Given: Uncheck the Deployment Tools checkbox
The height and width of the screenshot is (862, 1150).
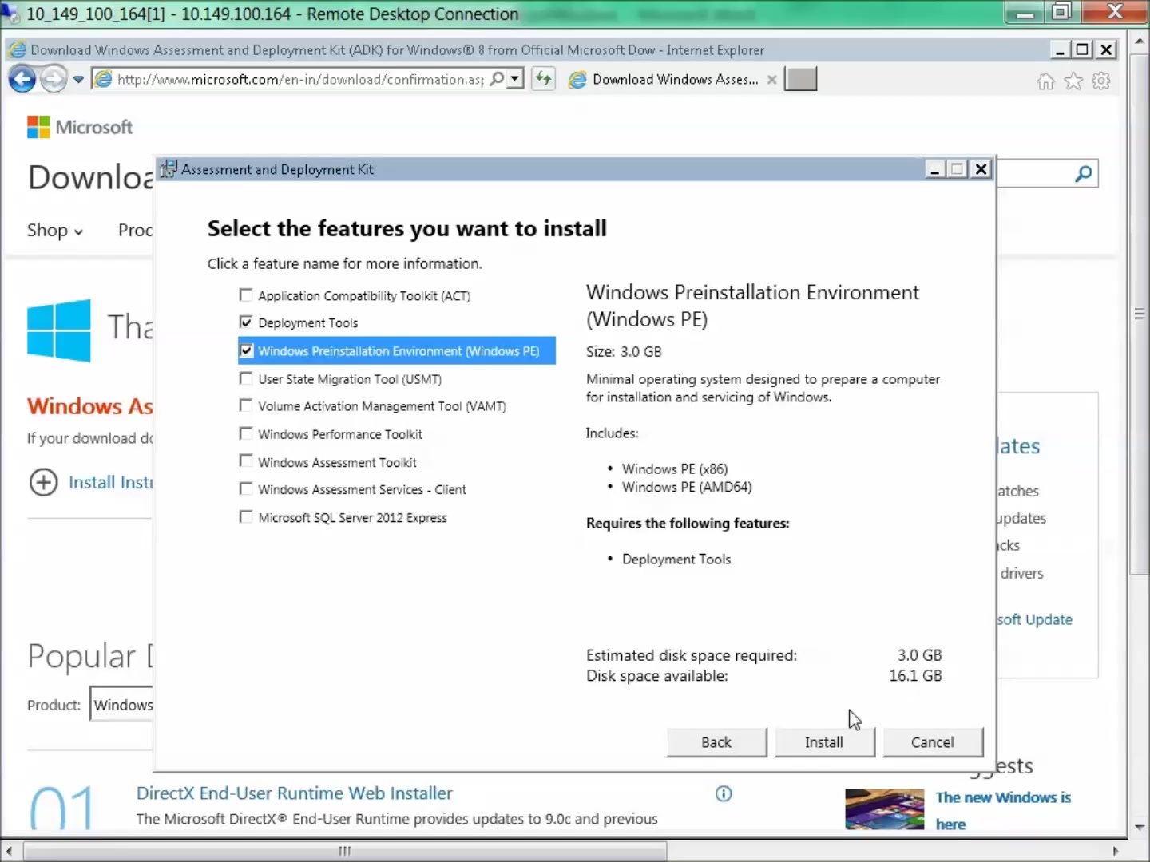Looking at the screenshot, I should (246, 322).
